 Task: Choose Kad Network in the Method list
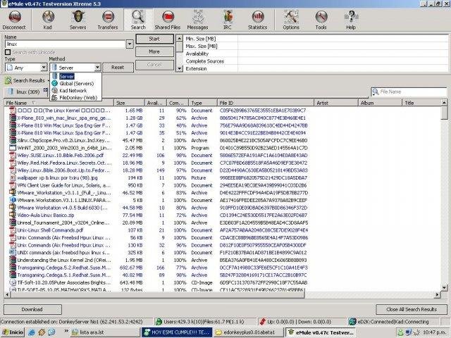(75, 91)
